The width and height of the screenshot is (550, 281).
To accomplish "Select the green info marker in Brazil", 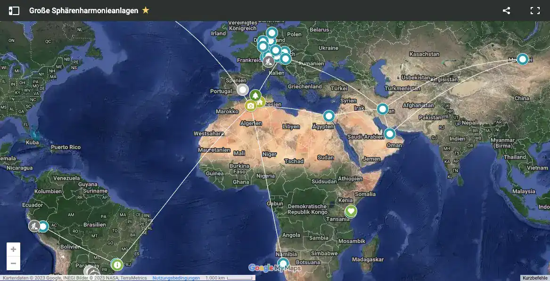I will pos(117,265).
